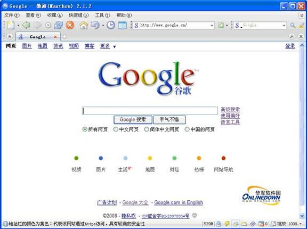Click the yellow folder status bar icon

(244, 224)
